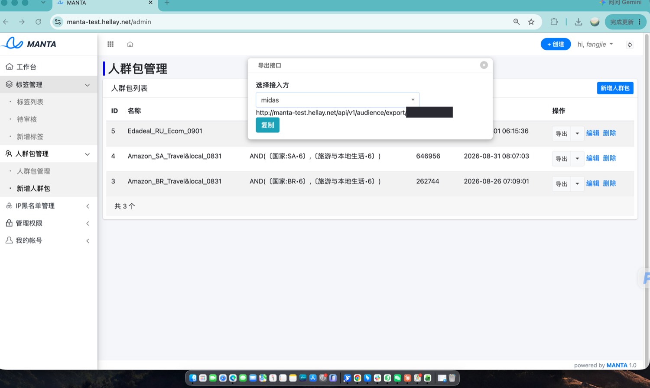The width and height of the screenshot is (650, 388).
Task: Click the + 创建 button
Action: coord(556,44)
